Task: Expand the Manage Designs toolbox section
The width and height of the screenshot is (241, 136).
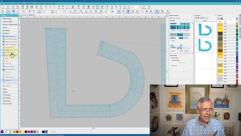Action: [9, 19]
